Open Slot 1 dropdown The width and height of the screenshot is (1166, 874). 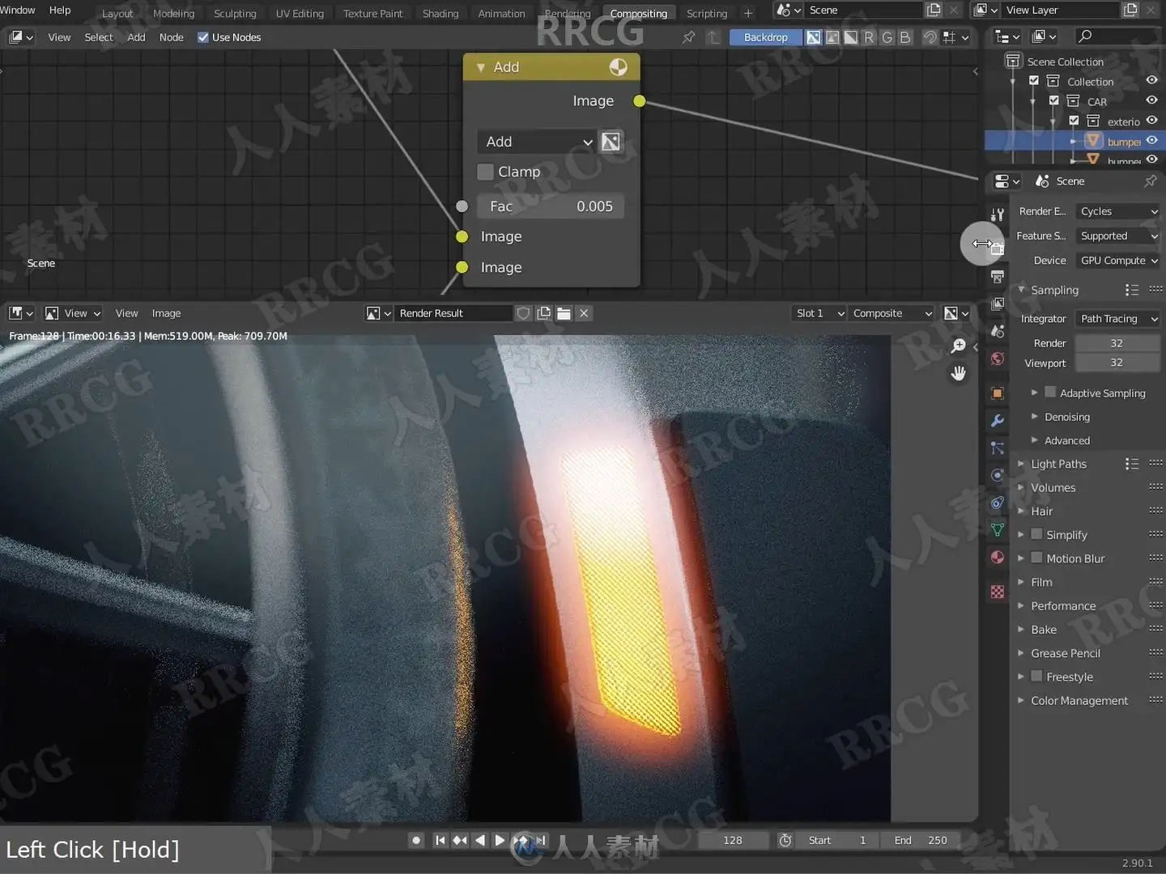click(x=819, y=313)
